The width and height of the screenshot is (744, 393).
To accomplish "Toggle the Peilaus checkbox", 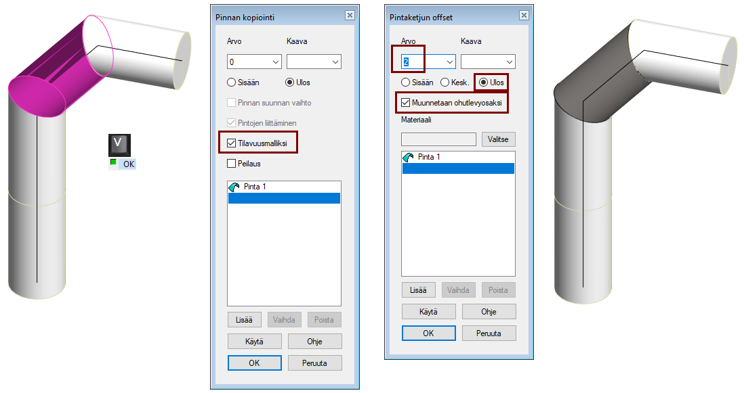I will (x=232, y=164).
